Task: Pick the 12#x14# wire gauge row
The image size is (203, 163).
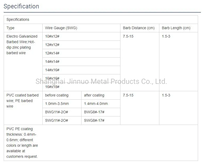Action: 52,53
